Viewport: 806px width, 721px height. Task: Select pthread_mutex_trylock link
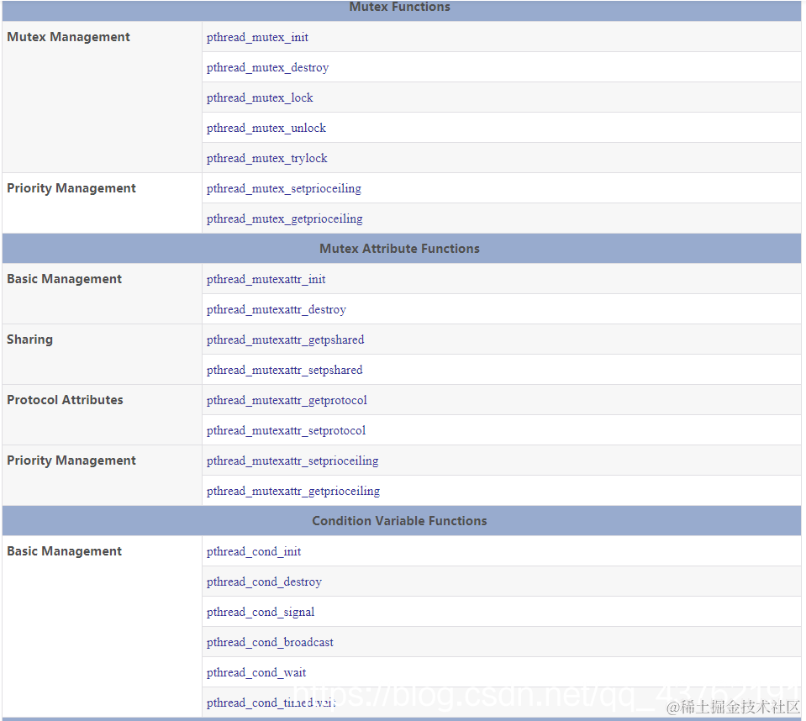coord(266,158)
